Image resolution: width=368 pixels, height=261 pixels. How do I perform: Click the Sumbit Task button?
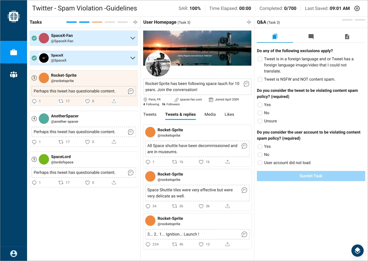pyautogui.click(x=311, y=176)
